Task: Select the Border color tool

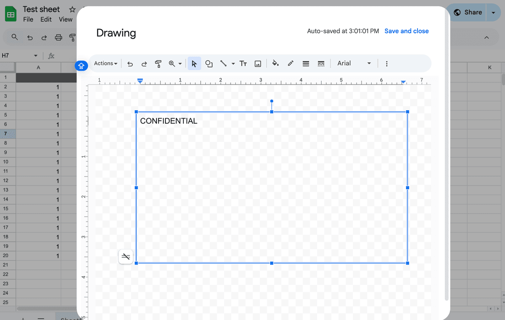Action: tap(290, 63)
